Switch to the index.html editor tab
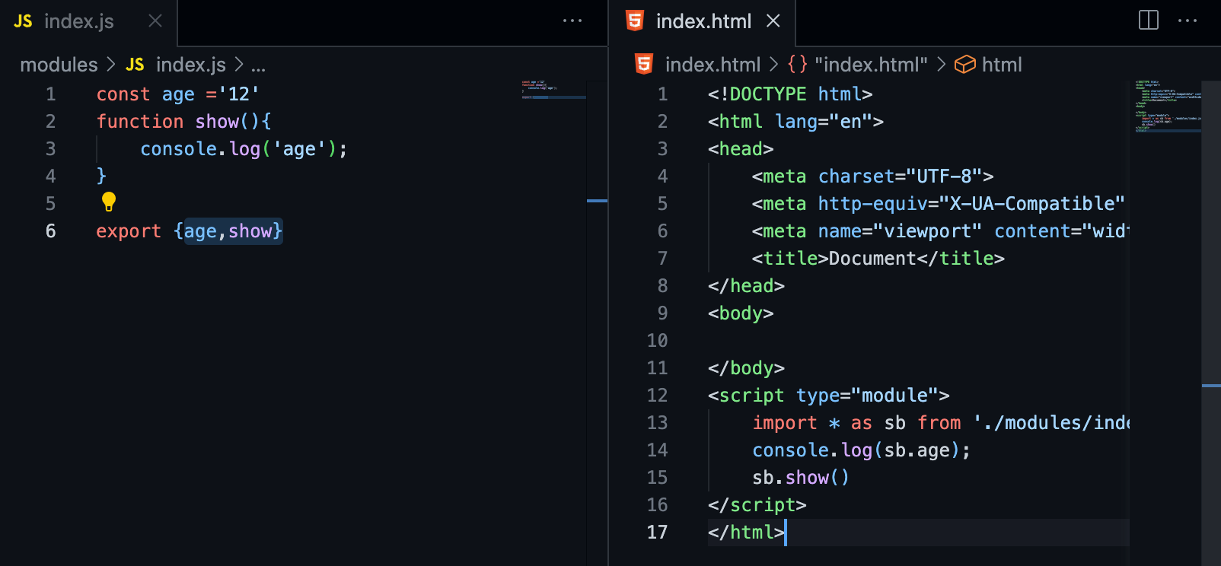Viewport: 1221px width, 566px height. pyautogui.click(x=702, y=22)
